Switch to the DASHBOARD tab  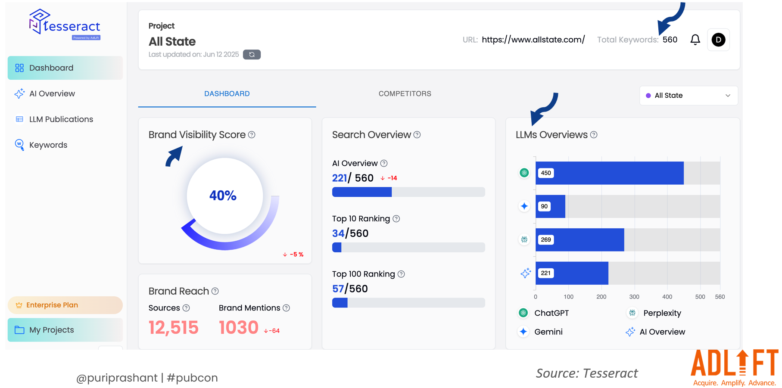click(227, 94)
